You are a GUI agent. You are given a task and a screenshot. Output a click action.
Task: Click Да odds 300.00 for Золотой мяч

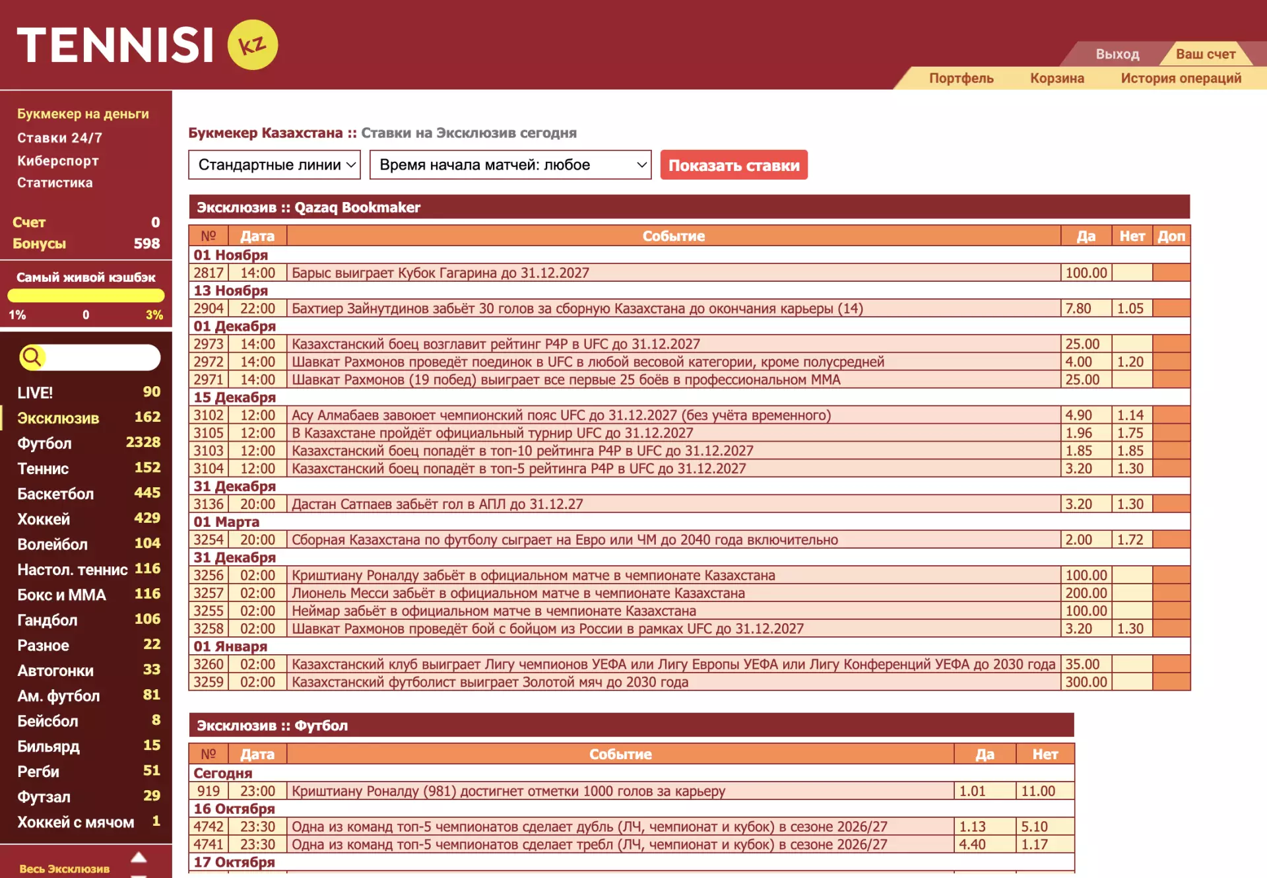[x=1086, y=682]
